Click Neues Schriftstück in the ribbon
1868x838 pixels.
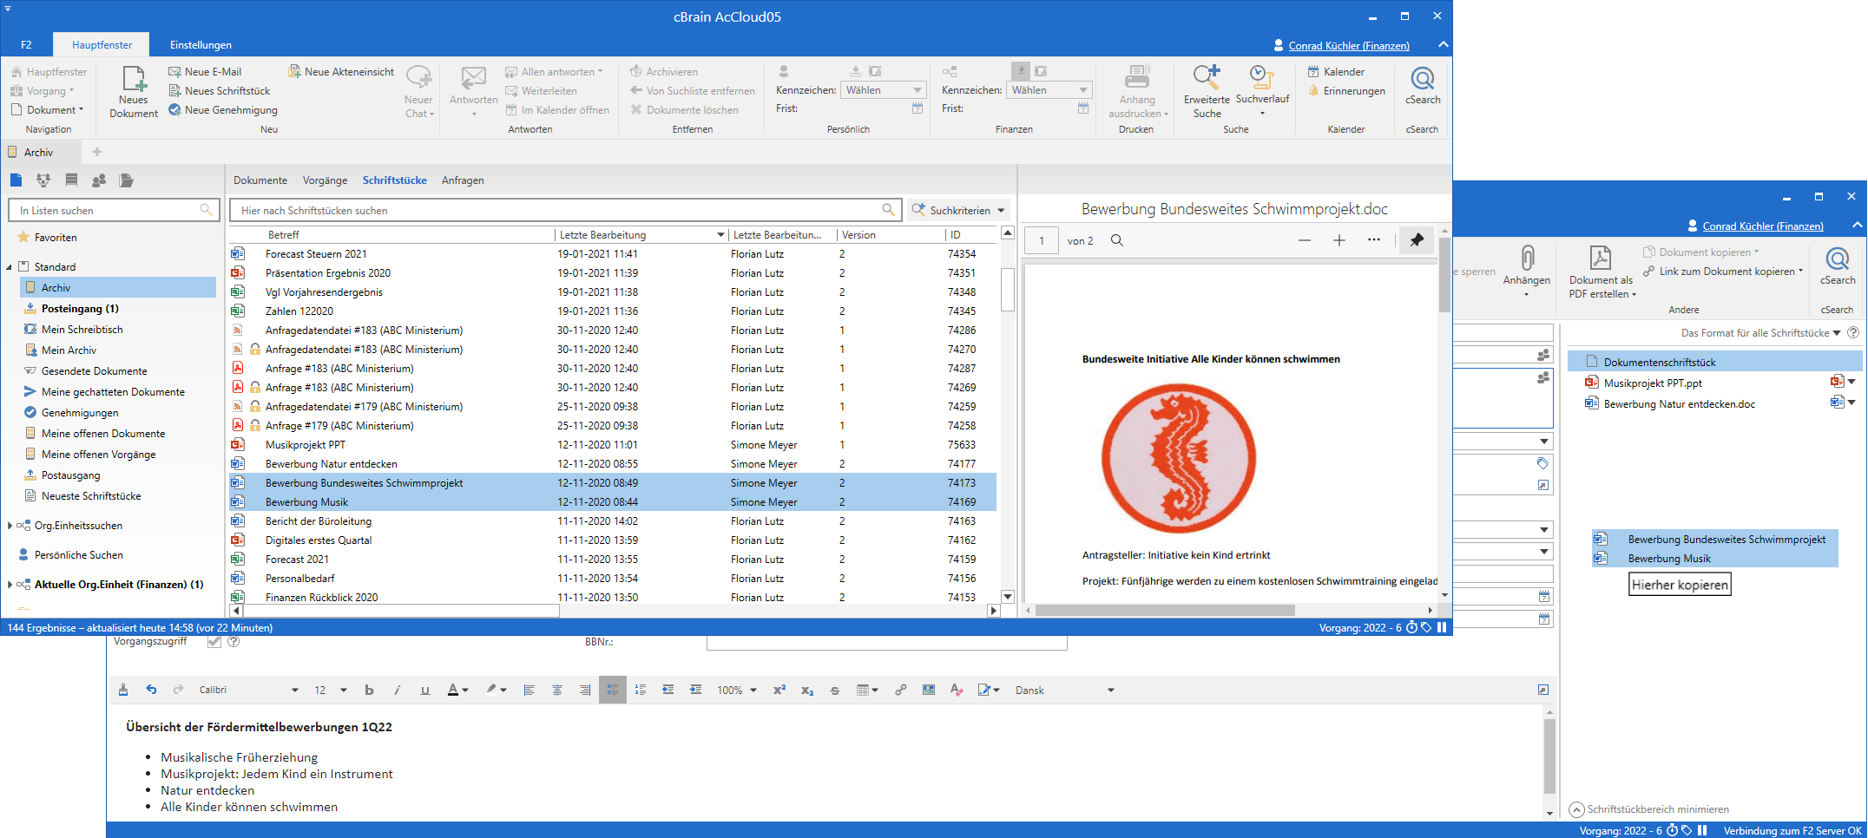pos(220,90)
